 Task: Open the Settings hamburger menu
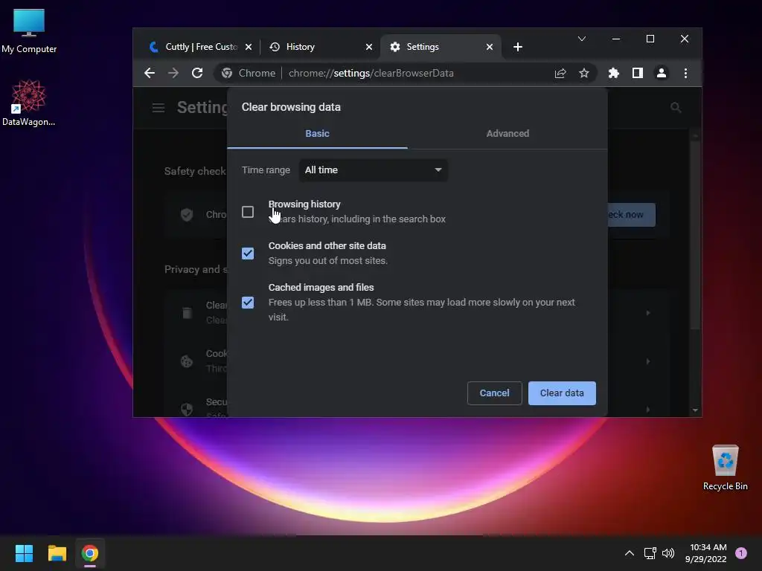pyautogui.click(x=159, y=107)
